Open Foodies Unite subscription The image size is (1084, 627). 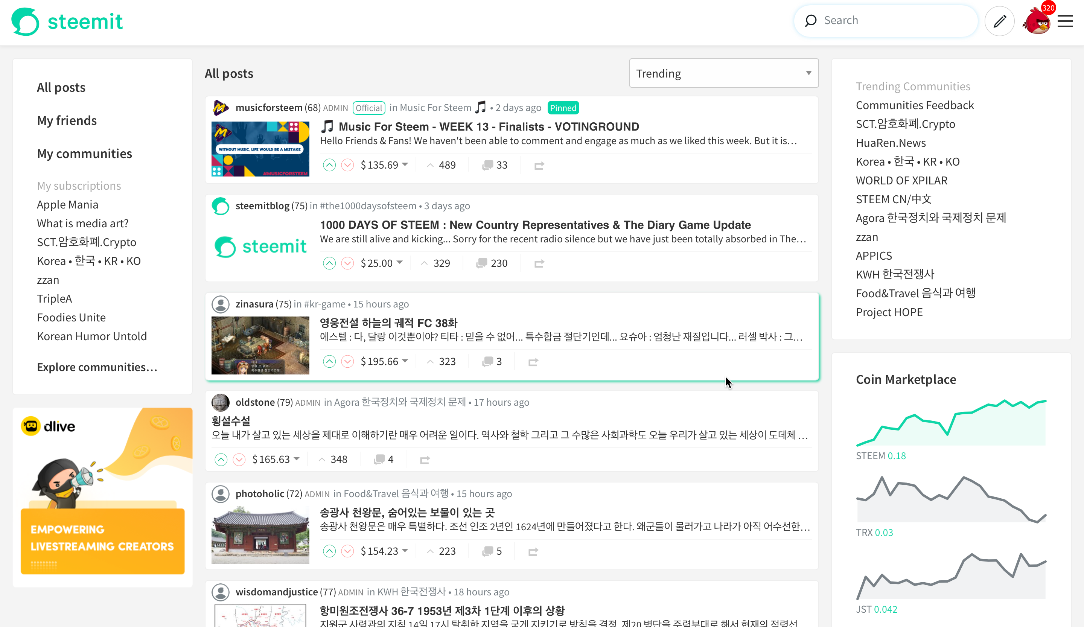[72, 317]
